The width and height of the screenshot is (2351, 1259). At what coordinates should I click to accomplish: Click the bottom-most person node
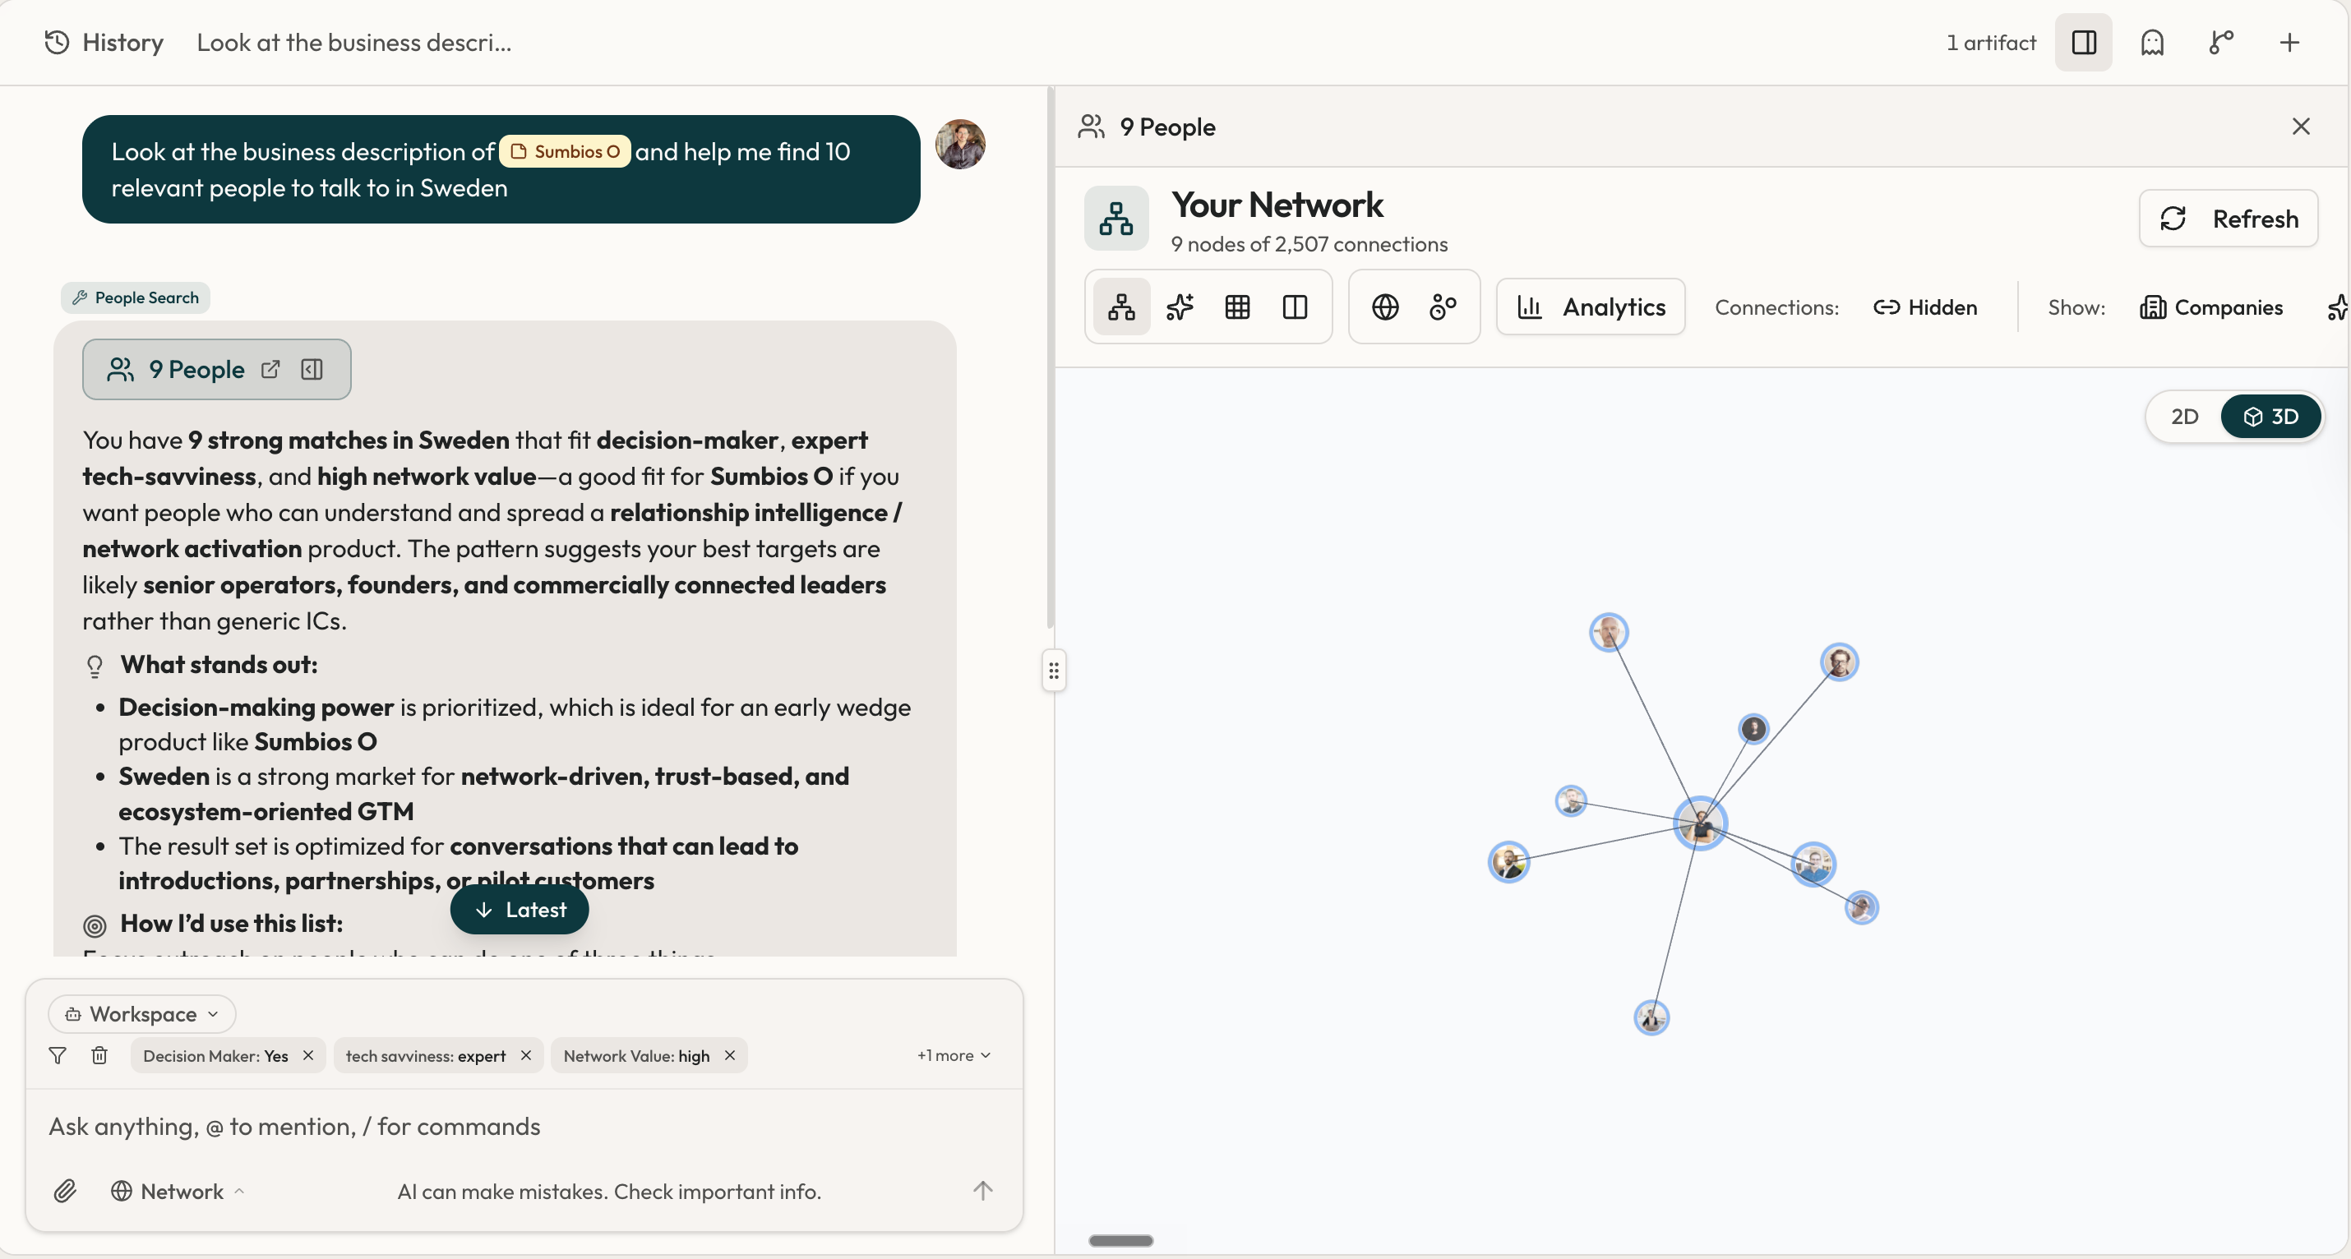[x=1651, y=1017]
